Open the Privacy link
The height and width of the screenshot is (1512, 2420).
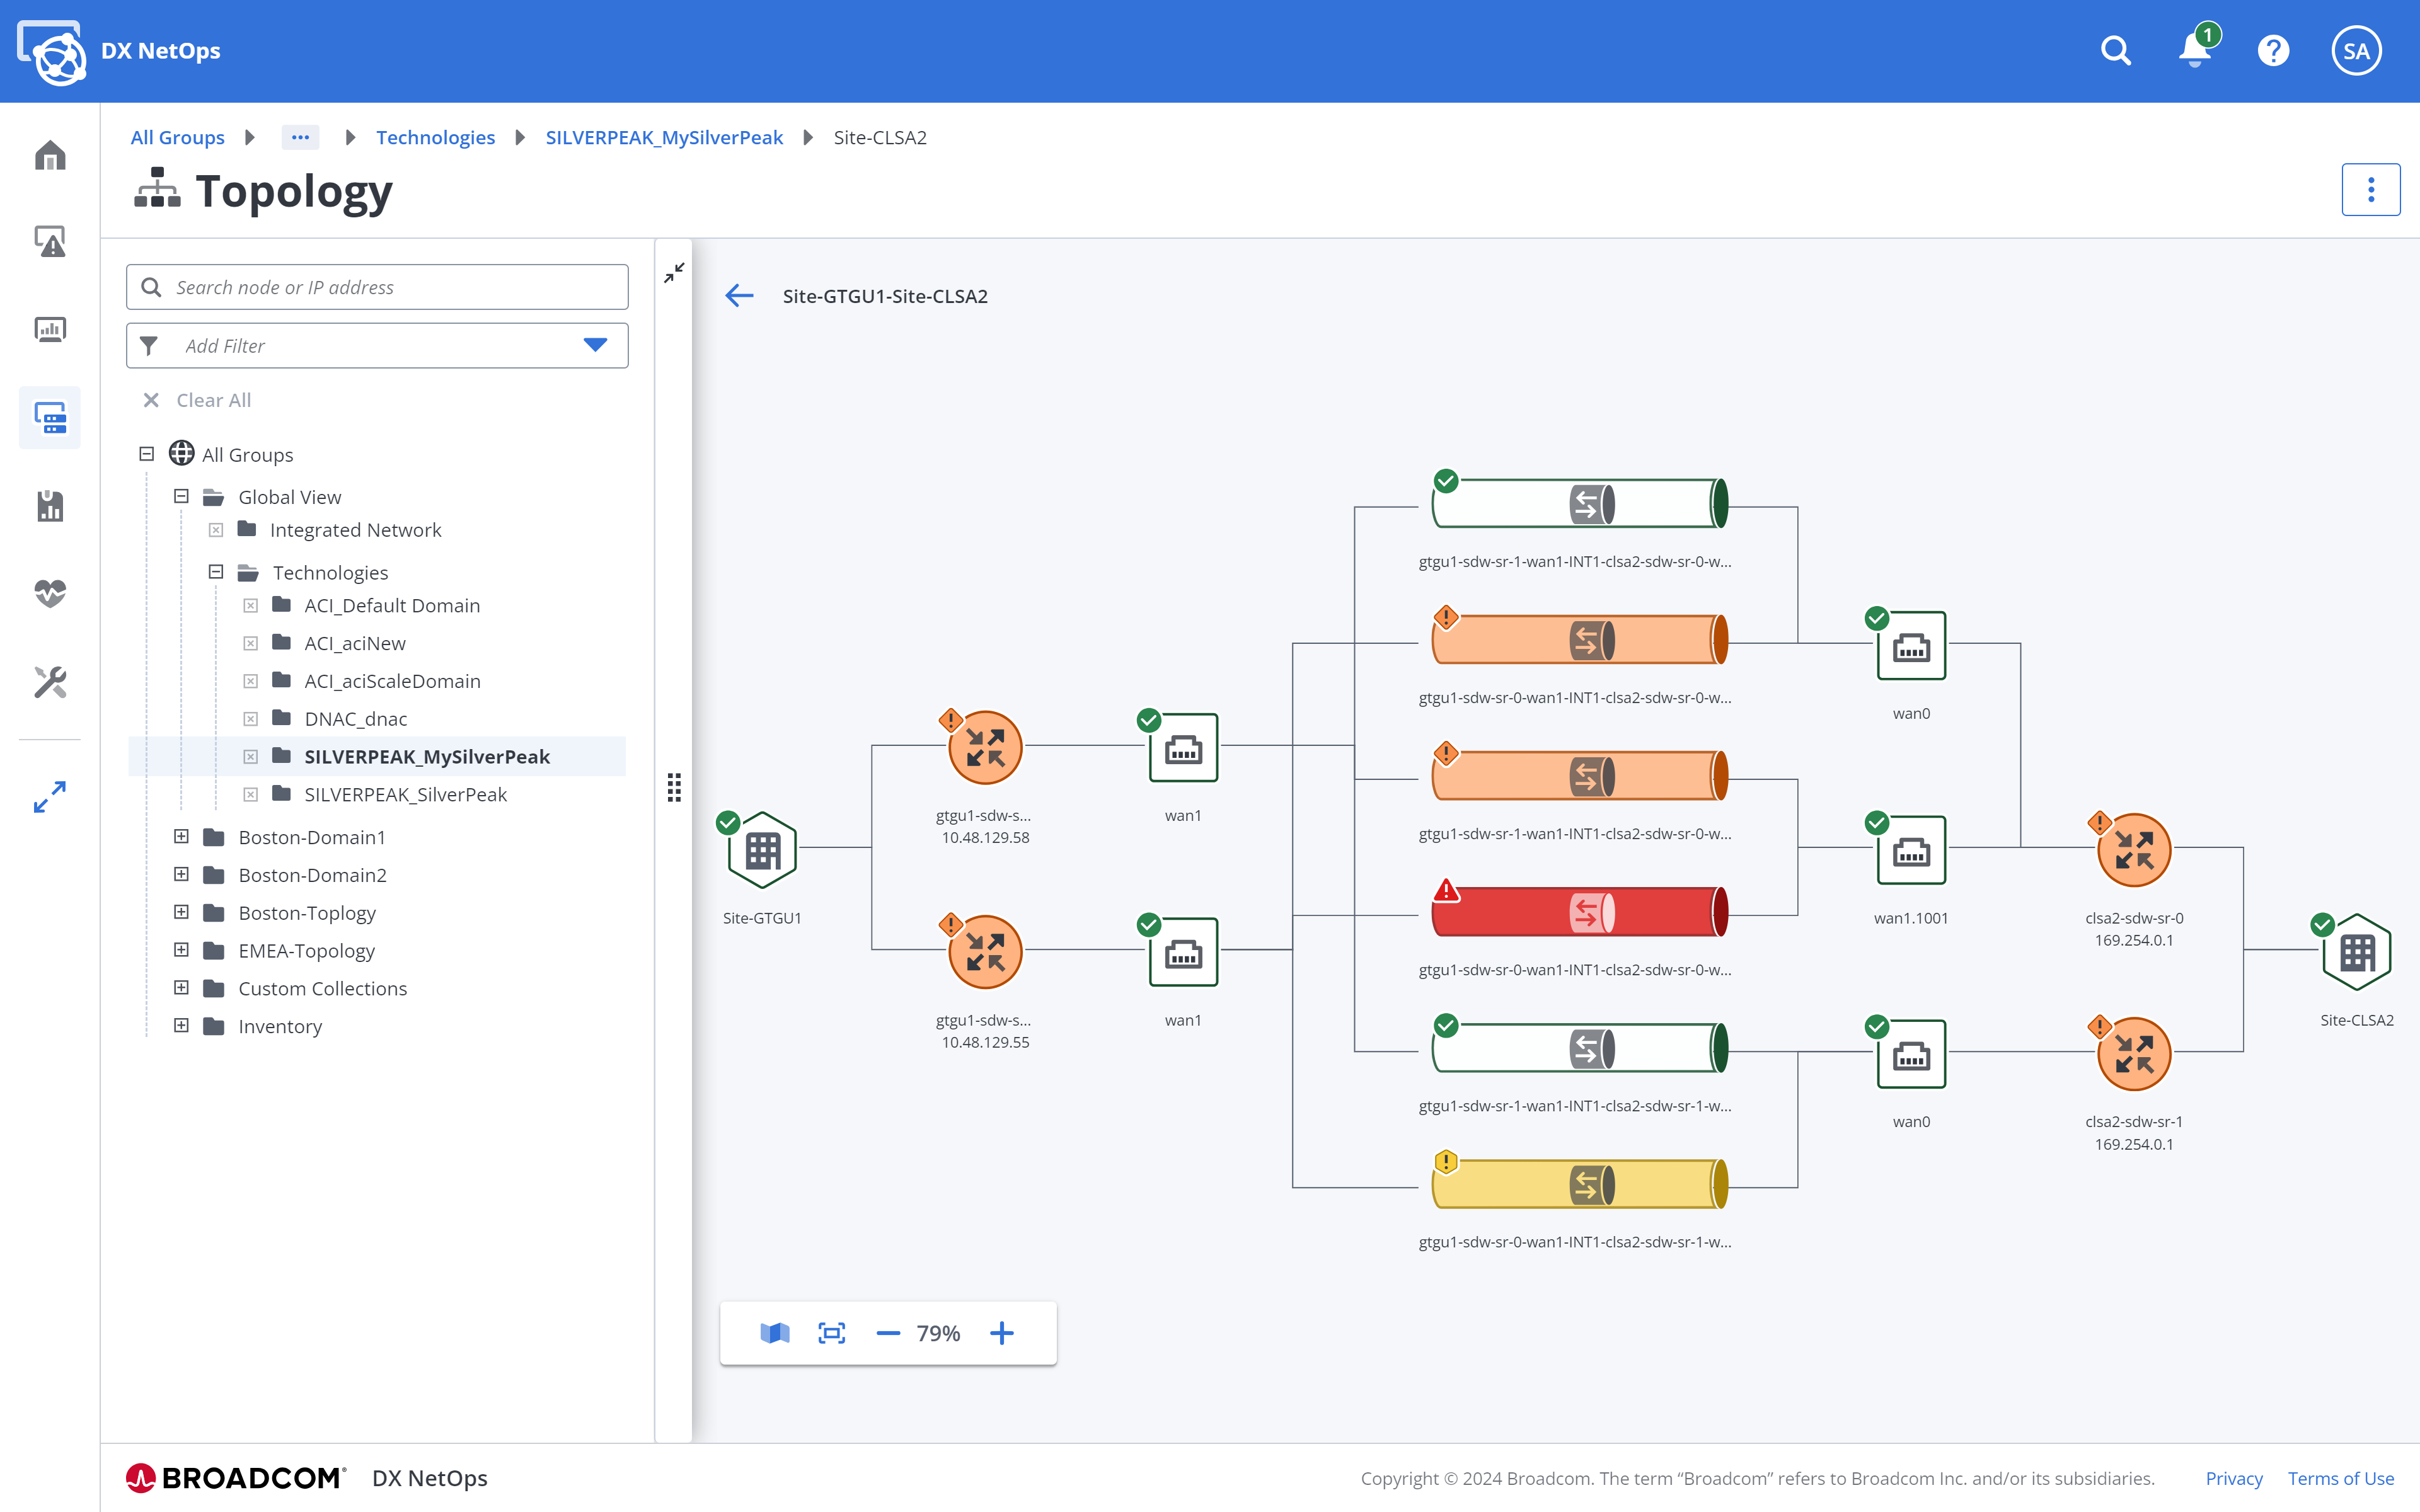pos(2234,1478)
